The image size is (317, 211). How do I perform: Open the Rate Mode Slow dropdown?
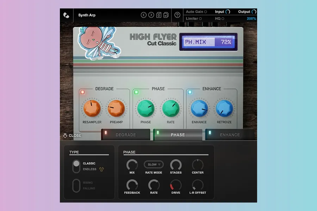(x=154, y=164)
